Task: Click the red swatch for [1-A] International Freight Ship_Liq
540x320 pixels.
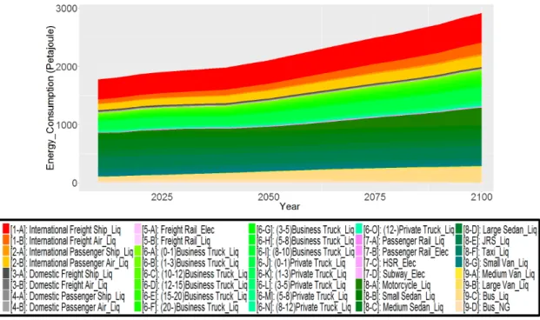Action: coord(6,229)
